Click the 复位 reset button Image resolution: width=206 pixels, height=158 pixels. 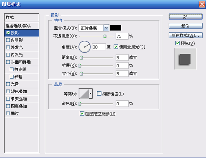coord(185,26)
